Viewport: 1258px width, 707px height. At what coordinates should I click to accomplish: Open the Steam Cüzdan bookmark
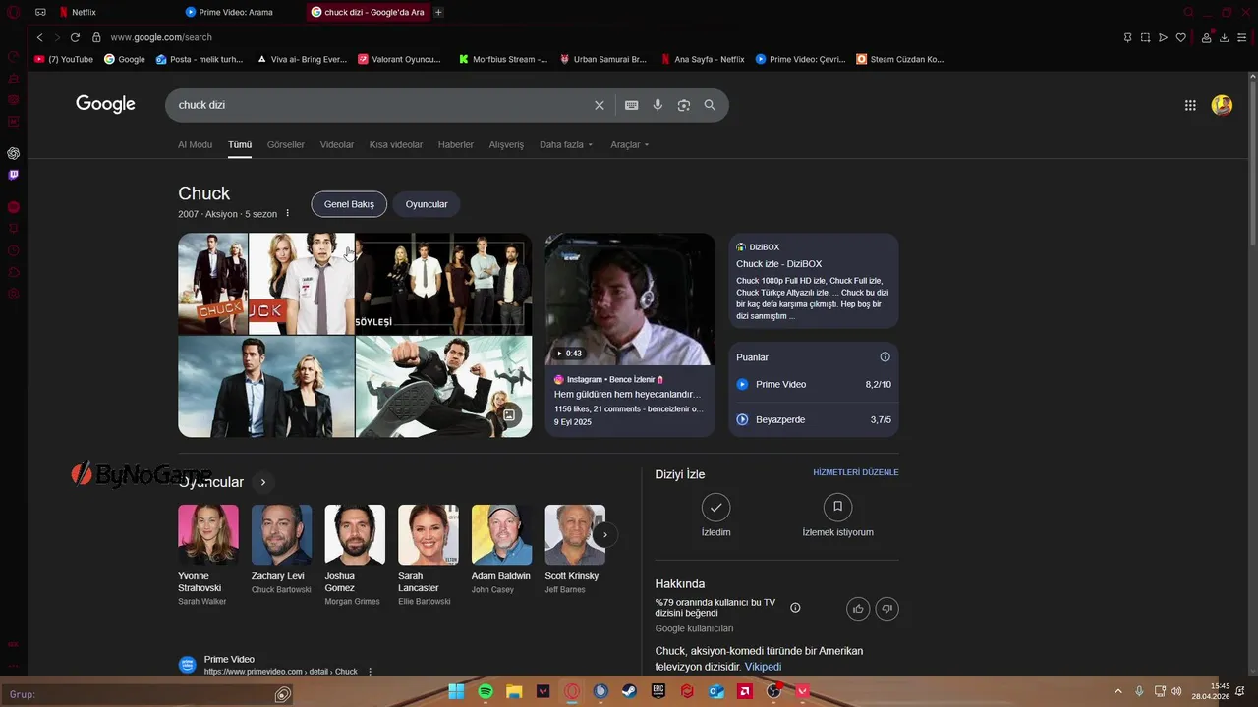(x=899, y=59)
